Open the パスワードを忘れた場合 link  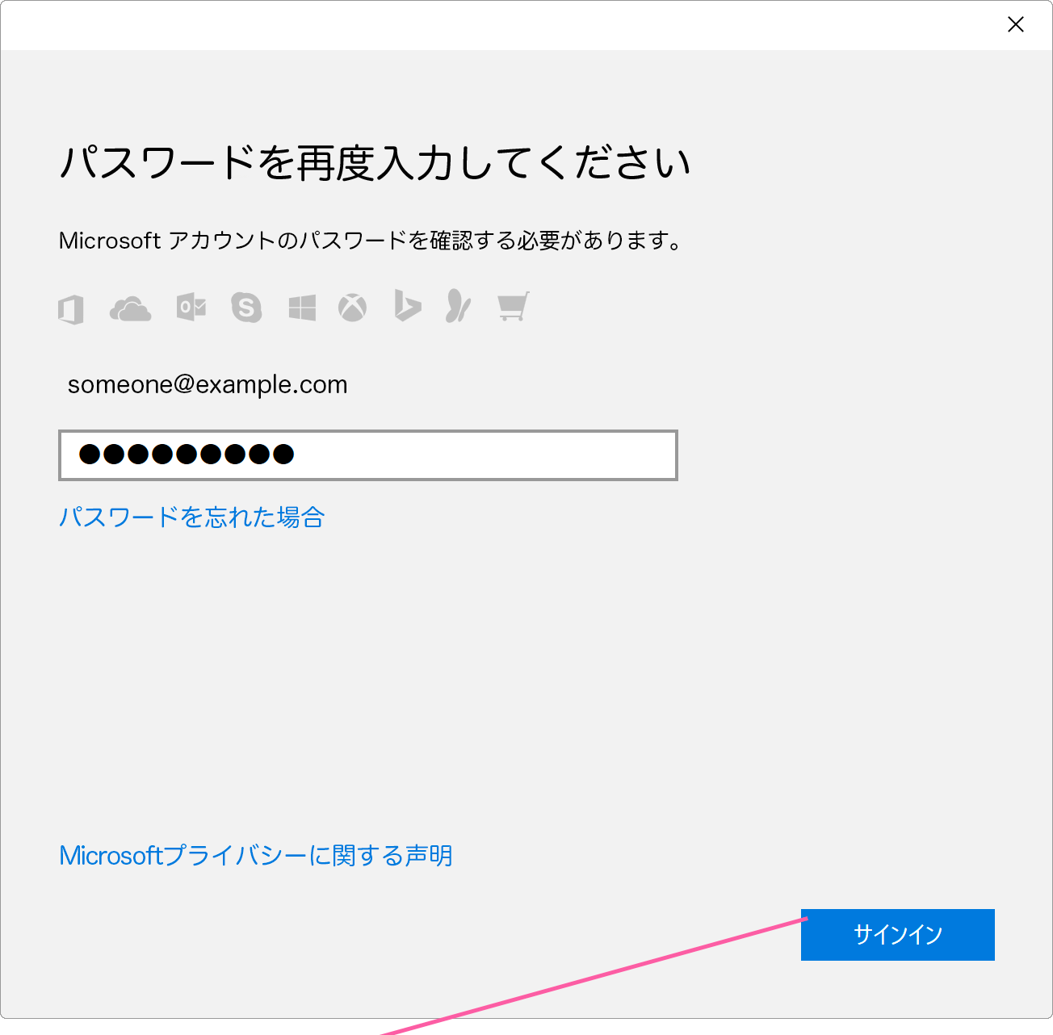(x=192, y=517)
